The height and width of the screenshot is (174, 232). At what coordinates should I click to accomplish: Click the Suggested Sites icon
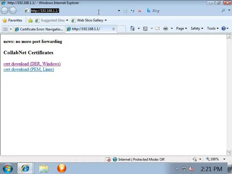coord(37,20)
